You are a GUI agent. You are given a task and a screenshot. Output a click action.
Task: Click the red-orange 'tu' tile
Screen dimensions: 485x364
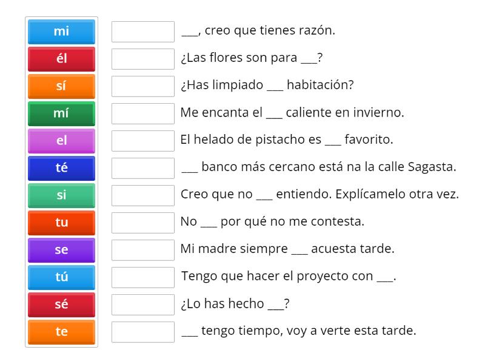click(61, 223)
